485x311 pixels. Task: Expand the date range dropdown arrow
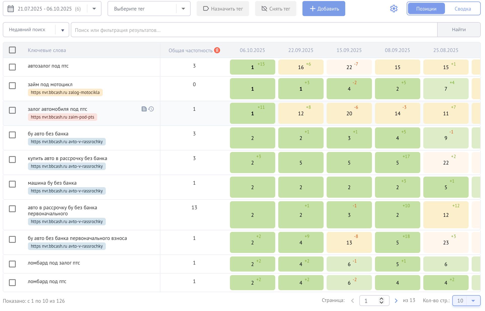(x=94, y=9)
